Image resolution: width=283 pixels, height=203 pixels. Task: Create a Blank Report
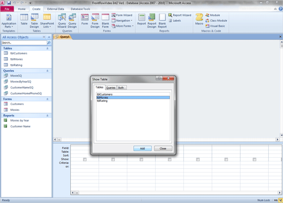coord(162,21)
